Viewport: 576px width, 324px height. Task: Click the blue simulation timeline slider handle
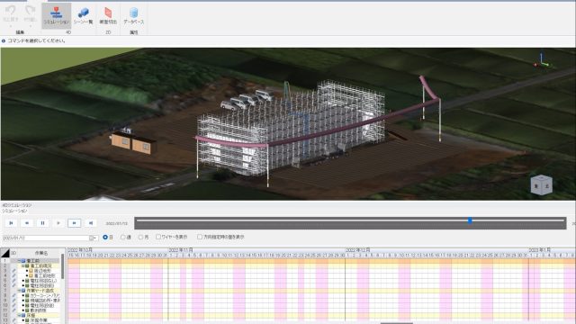pos(470,220)
